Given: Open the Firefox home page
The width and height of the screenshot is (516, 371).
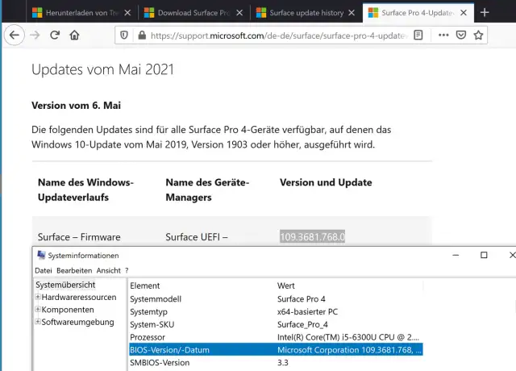Looking at the screenshot, I should coord(74,35).
